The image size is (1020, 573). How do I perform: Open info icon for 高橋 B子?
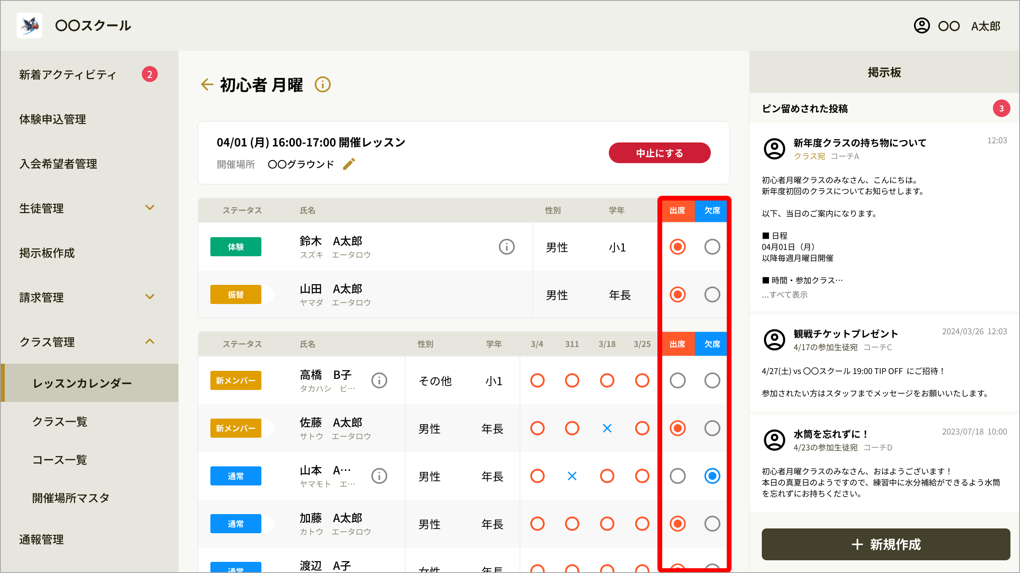click(x=379, y=380)
